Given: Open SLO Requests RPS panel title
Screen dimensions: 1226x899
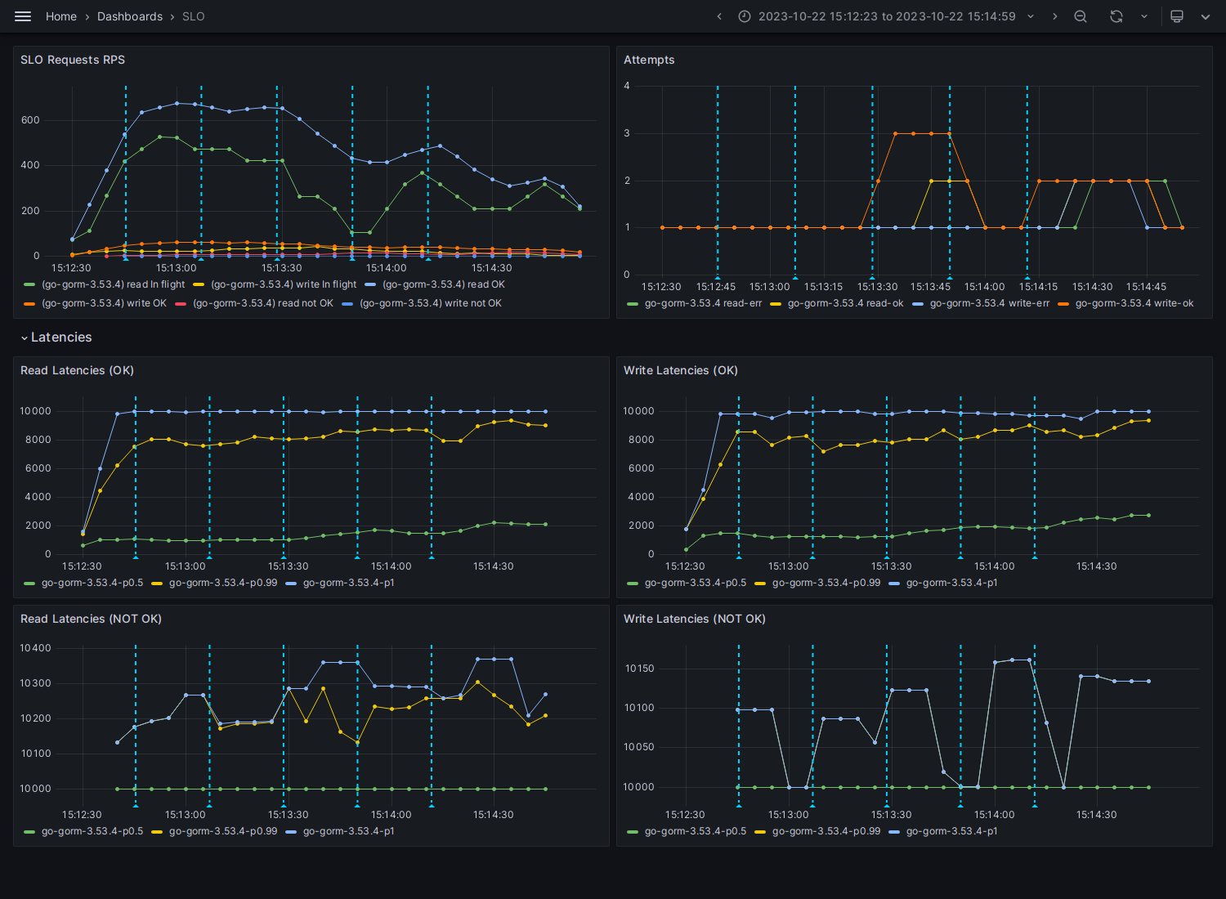Looking at the screenshot, I should pos(73,60).
